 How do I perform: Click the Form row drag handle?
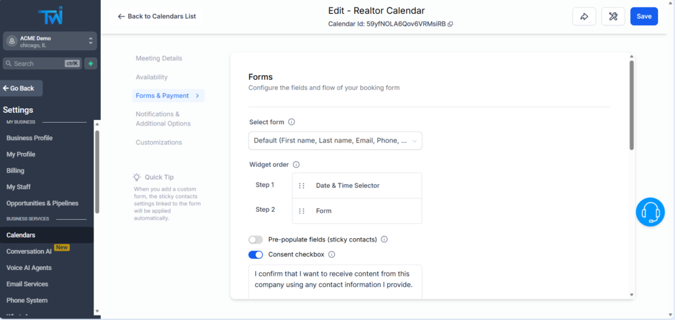coord(302,211)
